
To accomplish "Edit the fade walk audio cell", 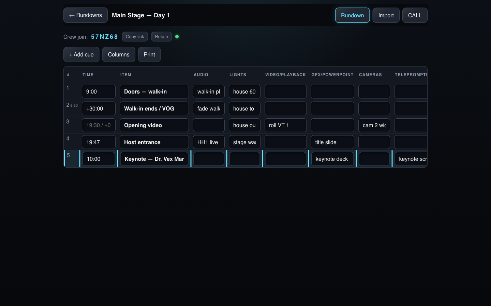I will (209, 108).
